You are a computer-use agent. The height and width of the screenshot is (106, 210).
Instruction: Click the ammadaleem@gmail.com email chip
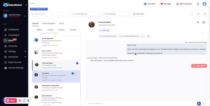(x=129, y=36)
